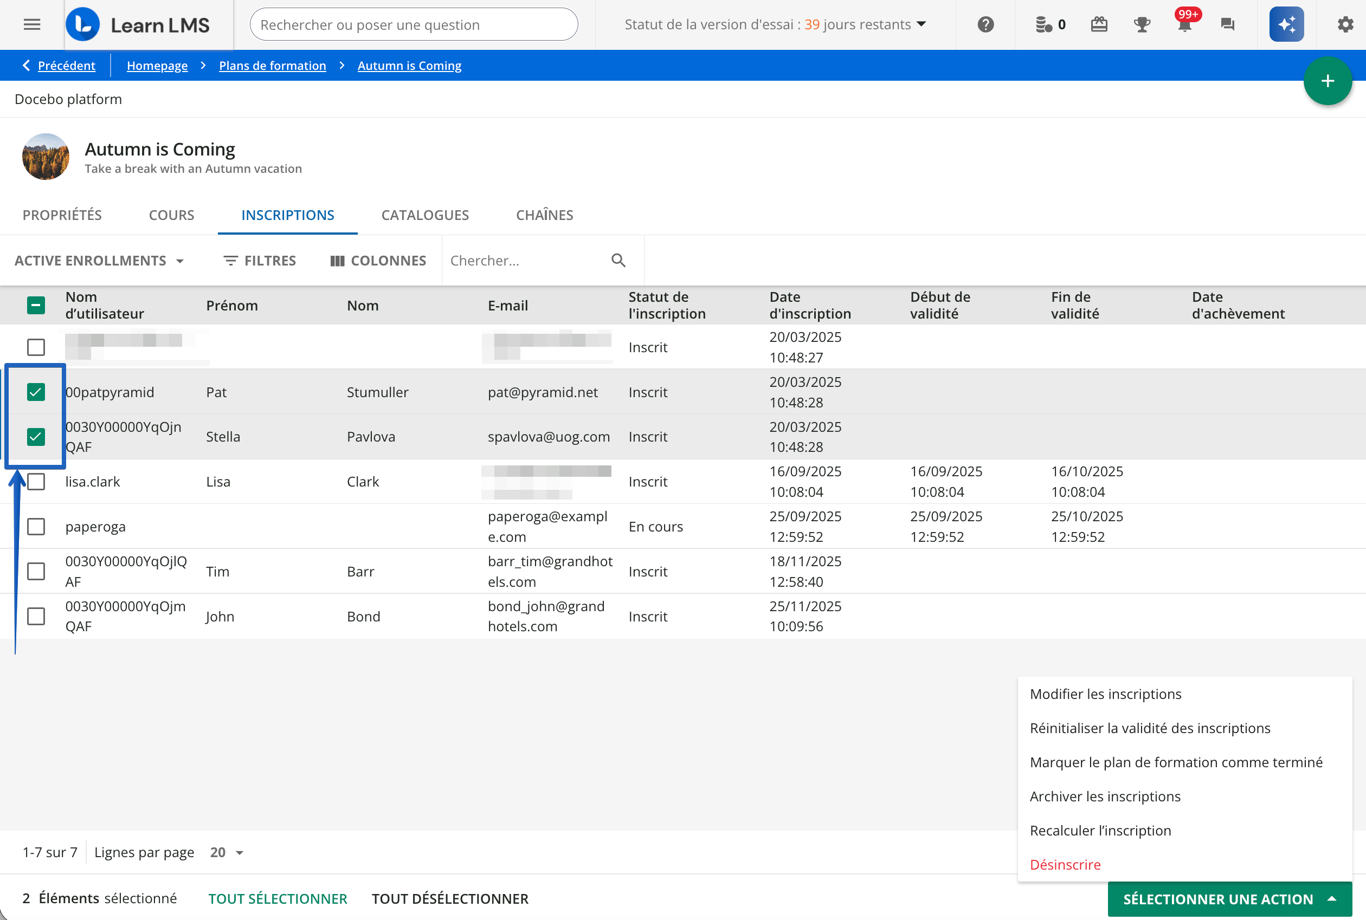This screenshot has height=920, width=1366.
Task: Click the green plus add button
Action: (x=1328, y=81)
